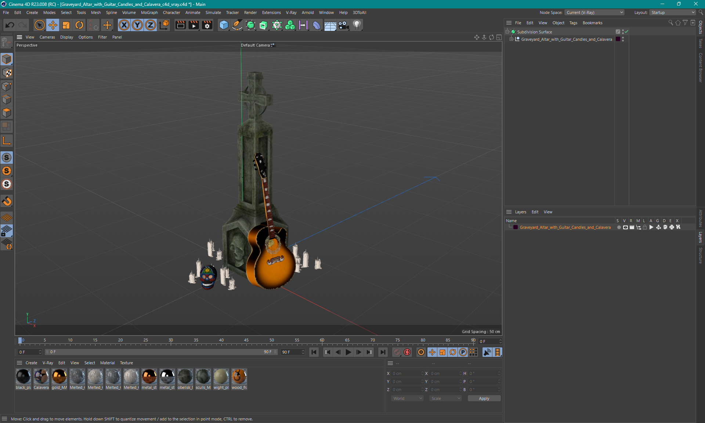Click Graveyard_Altar layer color swatch in Layers

point(516,227)
